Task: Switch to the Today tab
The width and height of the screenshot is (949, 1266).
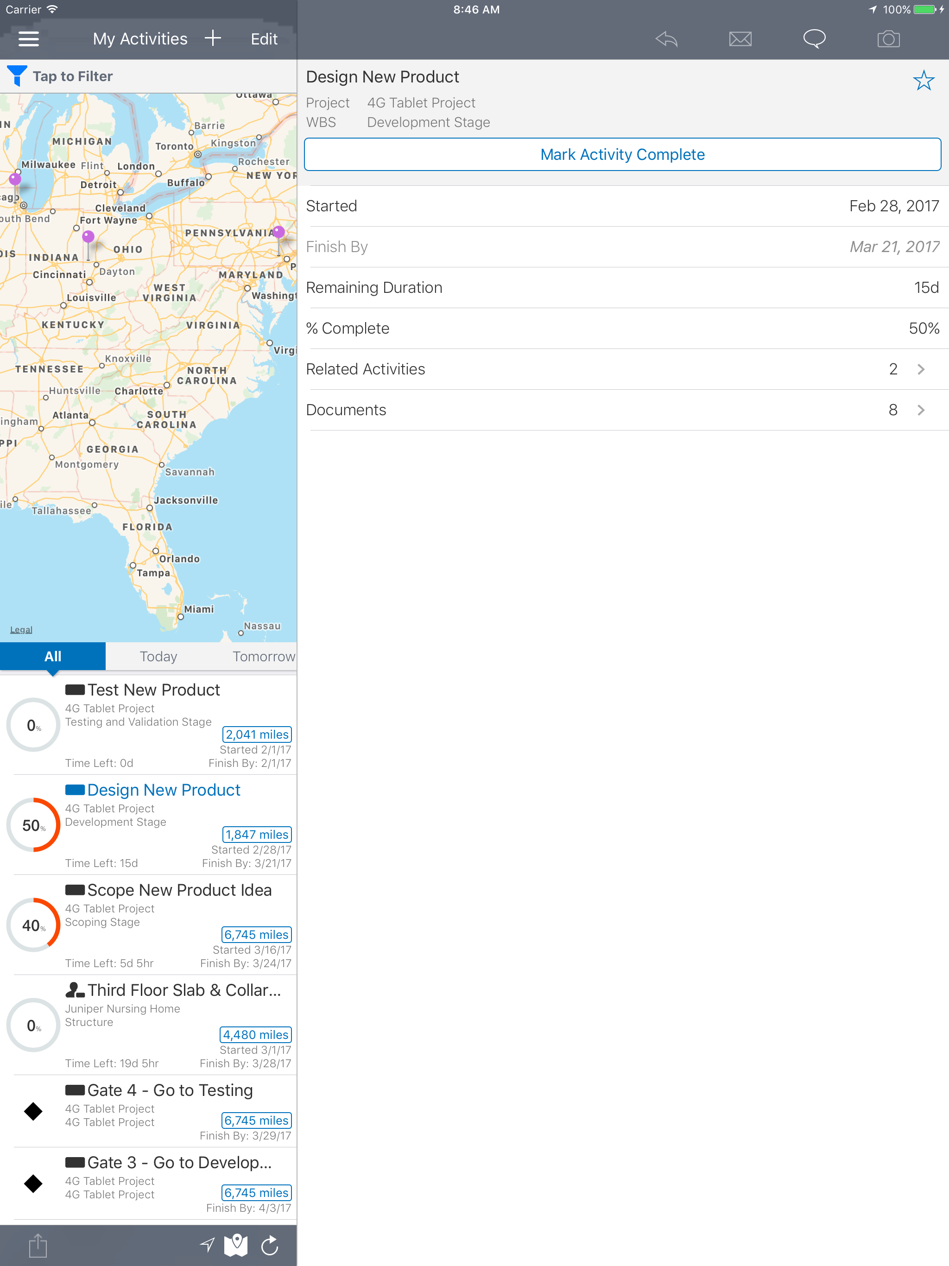Action: click(x=158, y=657)
